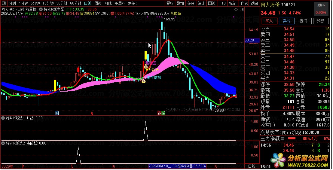The width and height of the screenshot is (333, 170).
Task: Switch to the 分时 intraday view
Action: (x=12, y=3)
